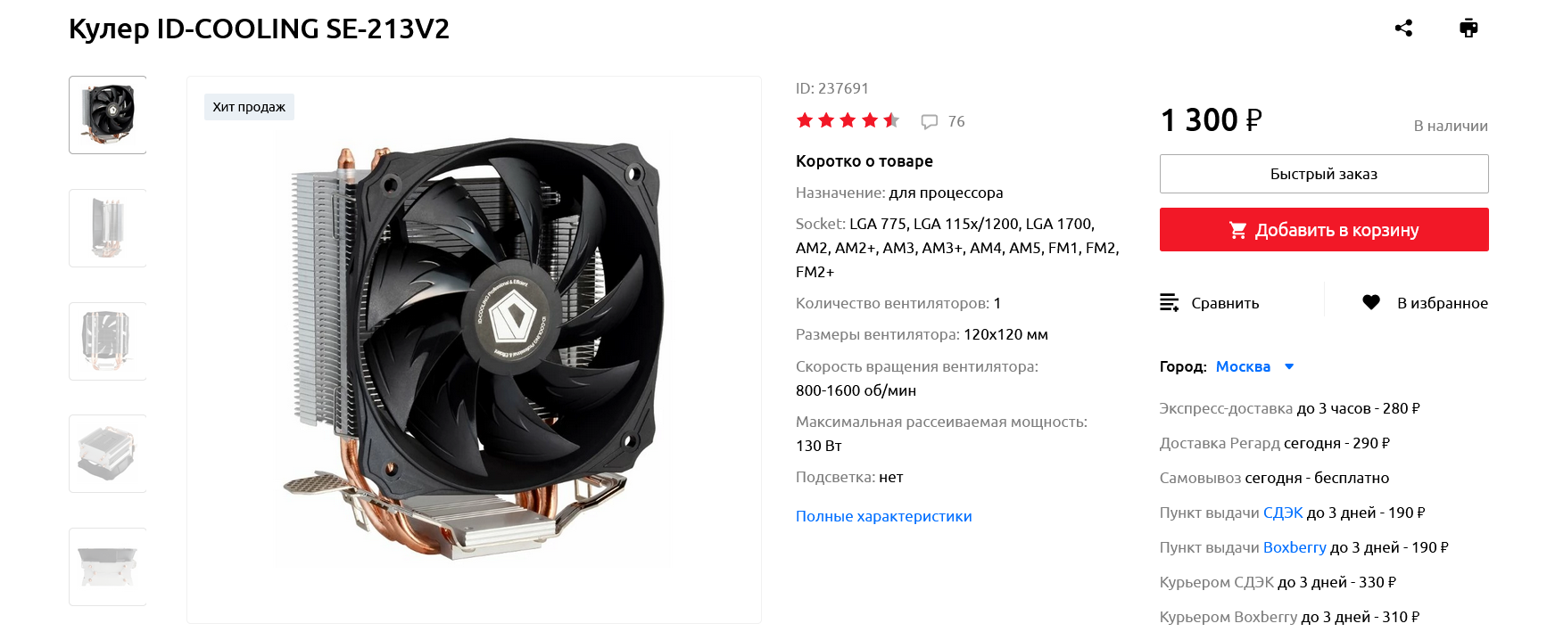The image size is (1547, 640).
Task: Select first cooler thumbnail with fan
Action: click(108, 115)
